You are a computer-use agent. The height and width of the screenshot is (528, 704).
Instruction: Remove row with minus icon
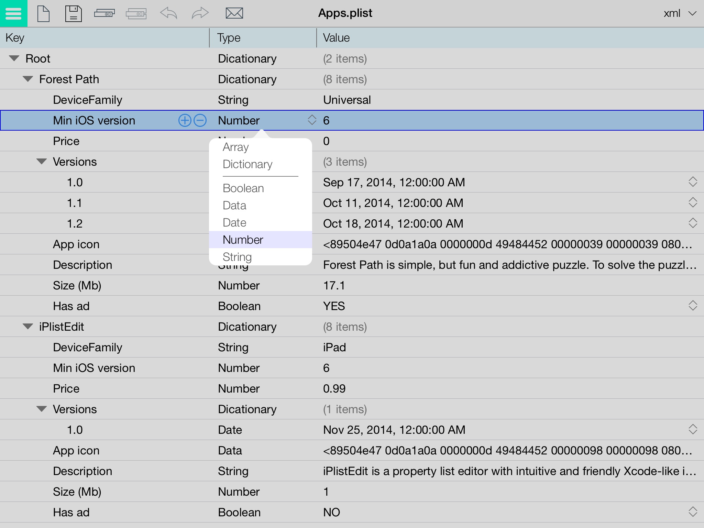(200, 120)
